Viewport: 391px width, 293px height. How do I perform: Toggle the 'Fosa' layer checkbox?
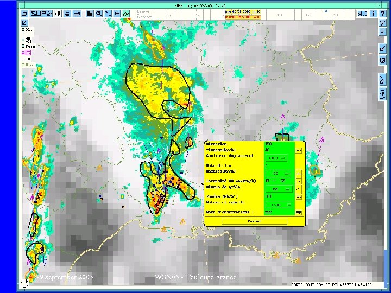23,46
